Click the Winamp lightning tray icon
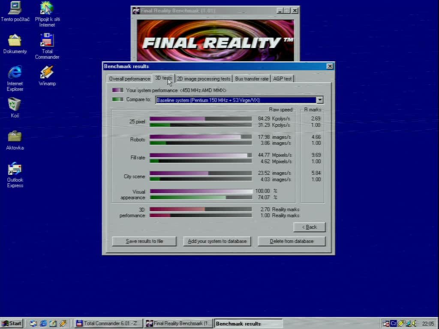The height and width of the screenshot is (329, 439). [401, 323]
